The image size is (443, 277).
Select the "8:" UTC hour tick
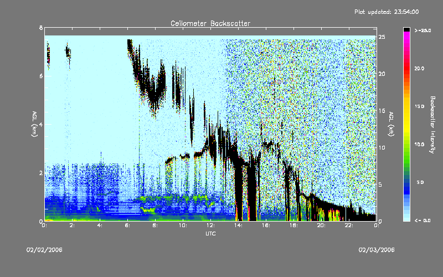coord(155,225)
